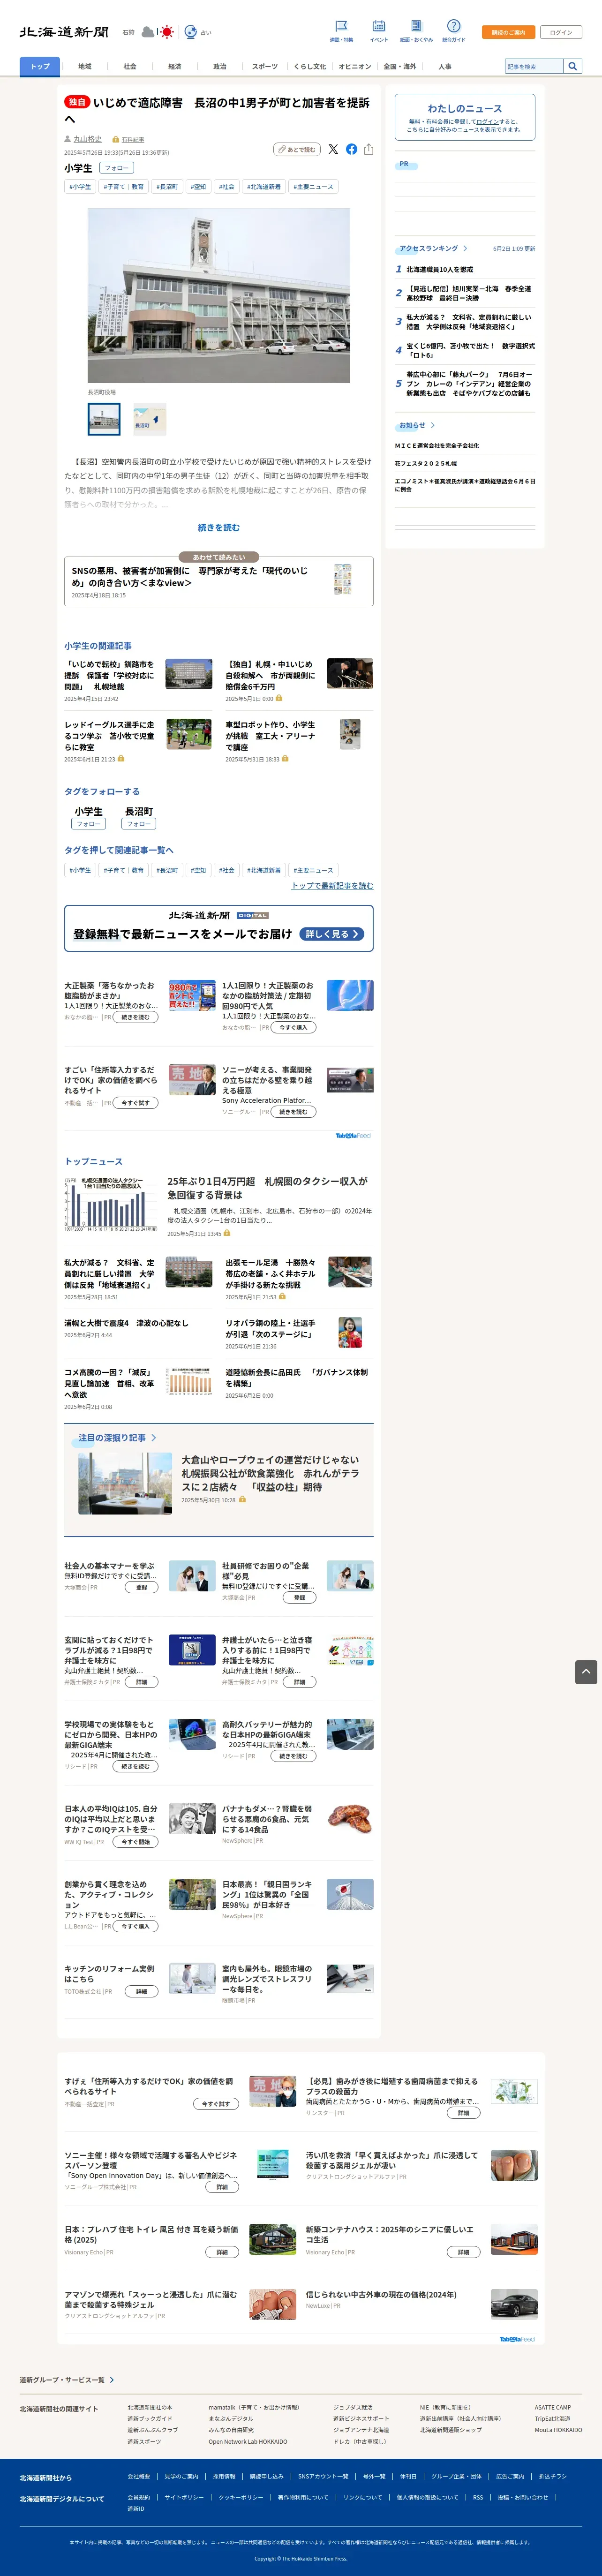Image resolution: width=602 pixels, height=2576 pixels.
Task: Click the lock icon beside 有料記事
Action: click(116, 139)
